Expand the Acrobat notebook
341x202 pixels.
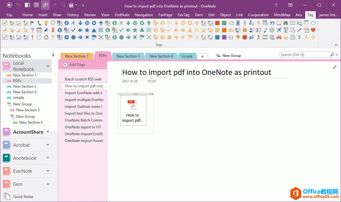click(x=48, y=145)
